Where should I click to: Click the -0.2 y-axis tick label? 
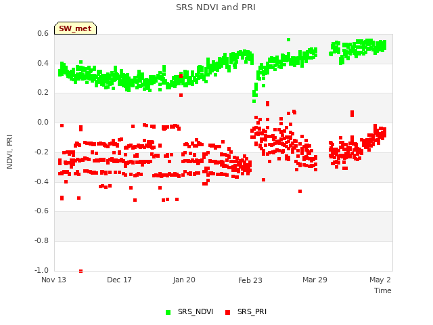tap(41, 152)
